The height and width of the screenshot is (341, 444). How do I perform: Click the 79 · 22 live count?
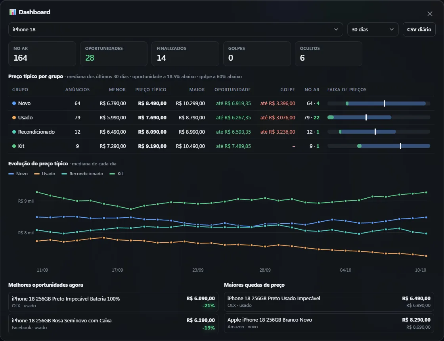(x=312, y=117)
